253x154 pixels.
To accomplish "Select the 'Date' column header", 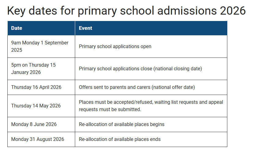I will pos(17,28).
